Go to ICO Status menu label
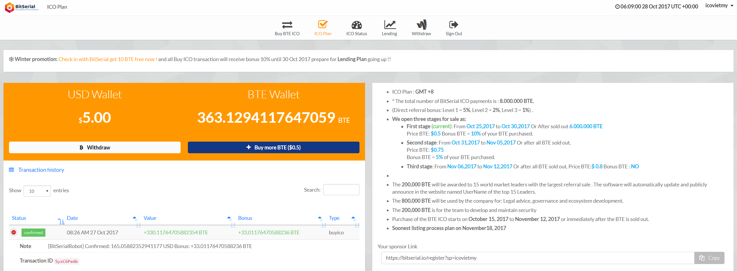737x271 pixels. click(x=357, y=34)
